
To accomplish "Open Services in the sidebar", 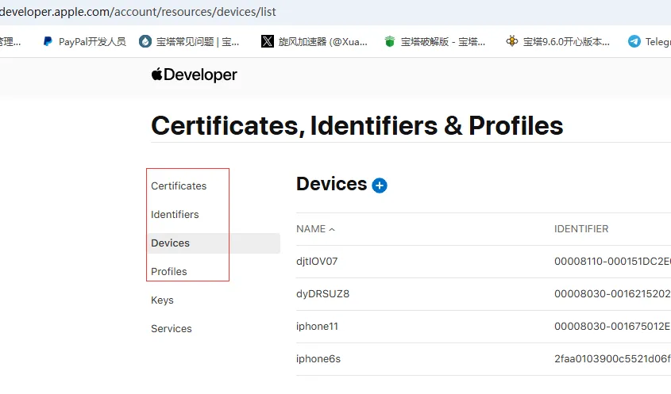I will (x=172, y=329).
